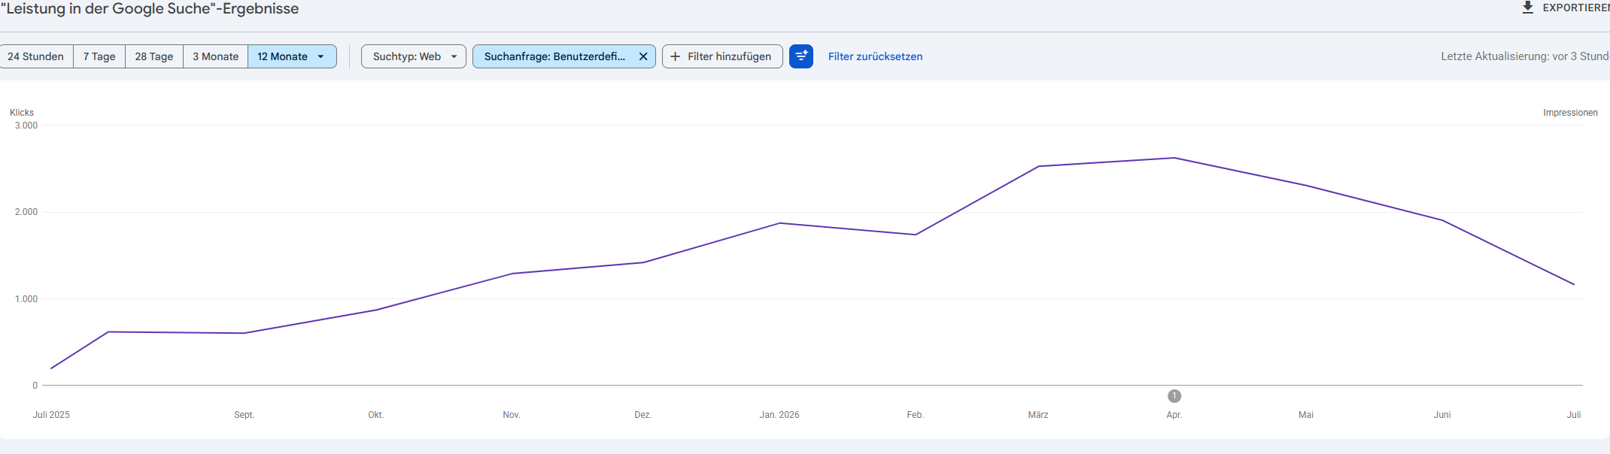Click the 3.000 y-axis value
Viewport: 1610px width, 454px height.
[x=26, y=126]
